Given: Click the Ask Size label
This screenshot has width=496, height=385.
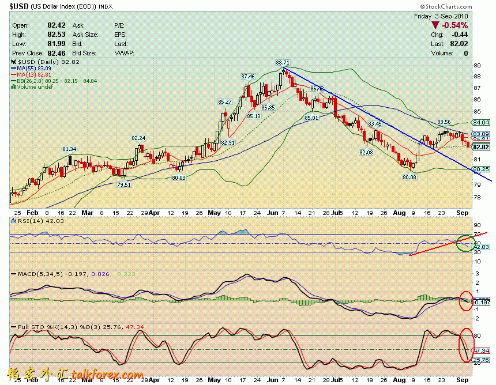Looking at the screenshot, I should click(85, 35).
